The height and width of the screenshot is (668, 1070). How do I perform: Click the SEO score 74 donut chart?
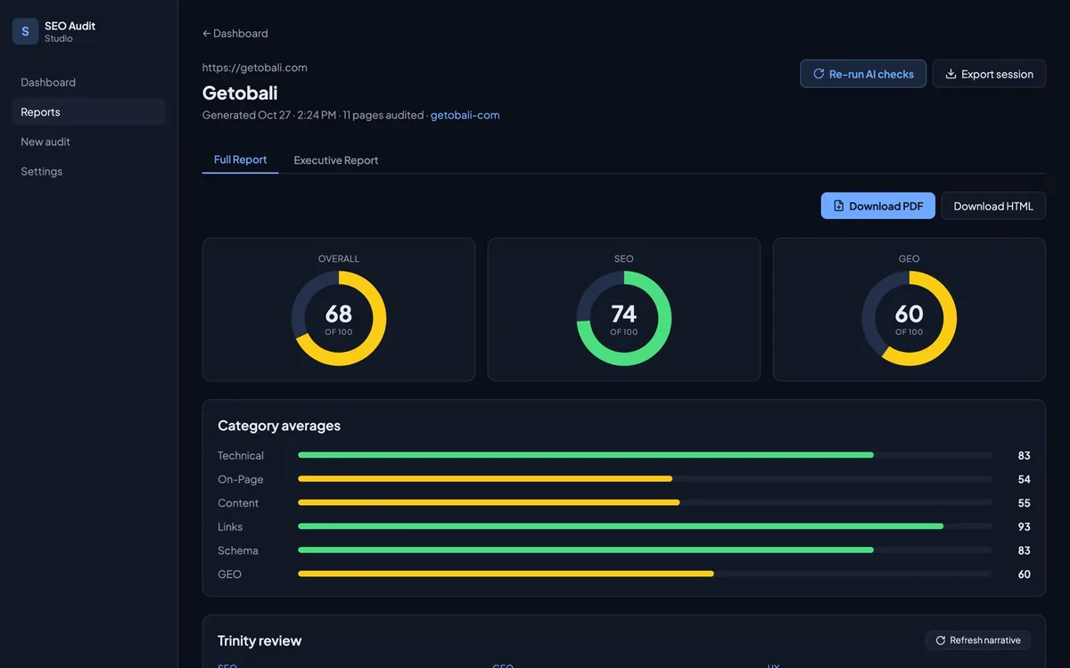point(624,318)
